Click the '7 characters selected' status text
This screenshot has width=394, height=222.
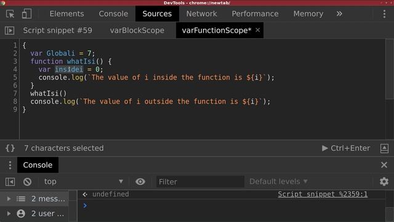pyautogui.click(x=64, y=148)
